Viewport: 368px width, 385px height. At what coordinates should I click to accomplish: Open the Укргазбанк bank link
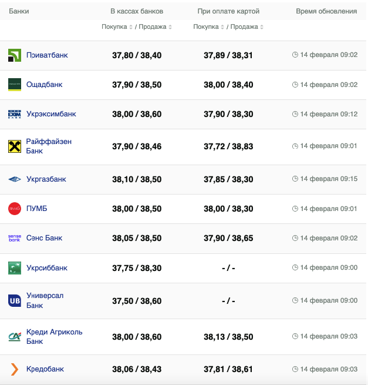pos(46,179)
